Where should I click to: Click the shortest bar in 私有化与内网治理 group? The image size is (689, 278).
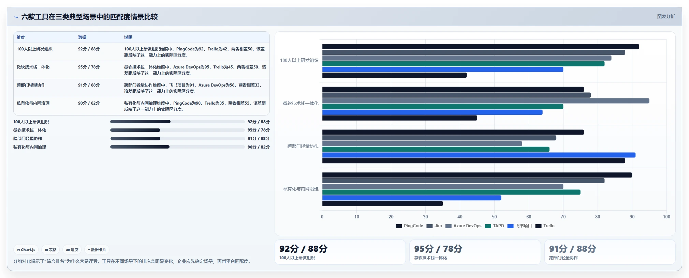point(382,204)
